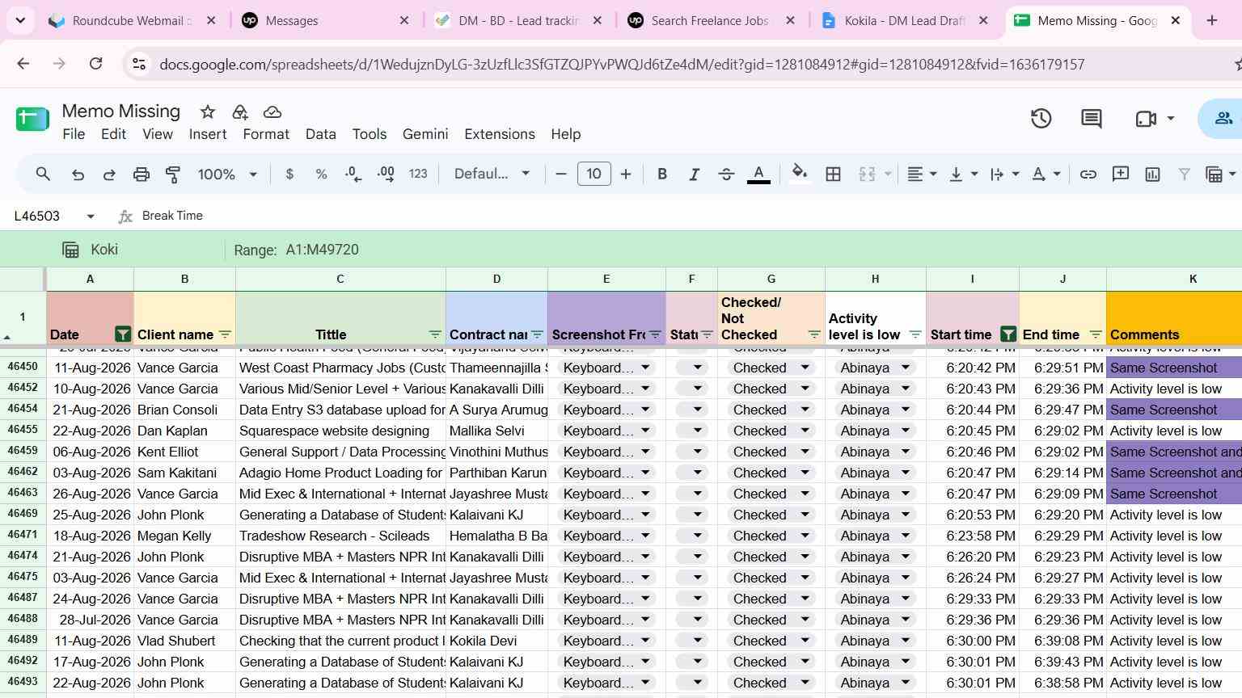The image size is (1242, 698).
Task: Toggle bold formatting
Action: click(x=662, y=174)
